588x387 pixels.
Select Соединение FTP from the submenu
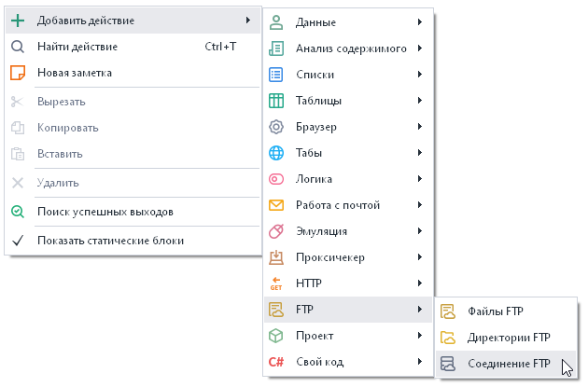pyautogui.click(x=509, y=364)
